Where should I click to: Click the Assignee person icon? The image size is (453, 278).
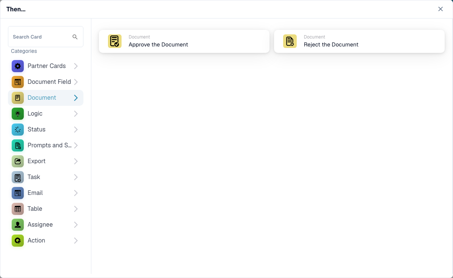click(18, 225)
